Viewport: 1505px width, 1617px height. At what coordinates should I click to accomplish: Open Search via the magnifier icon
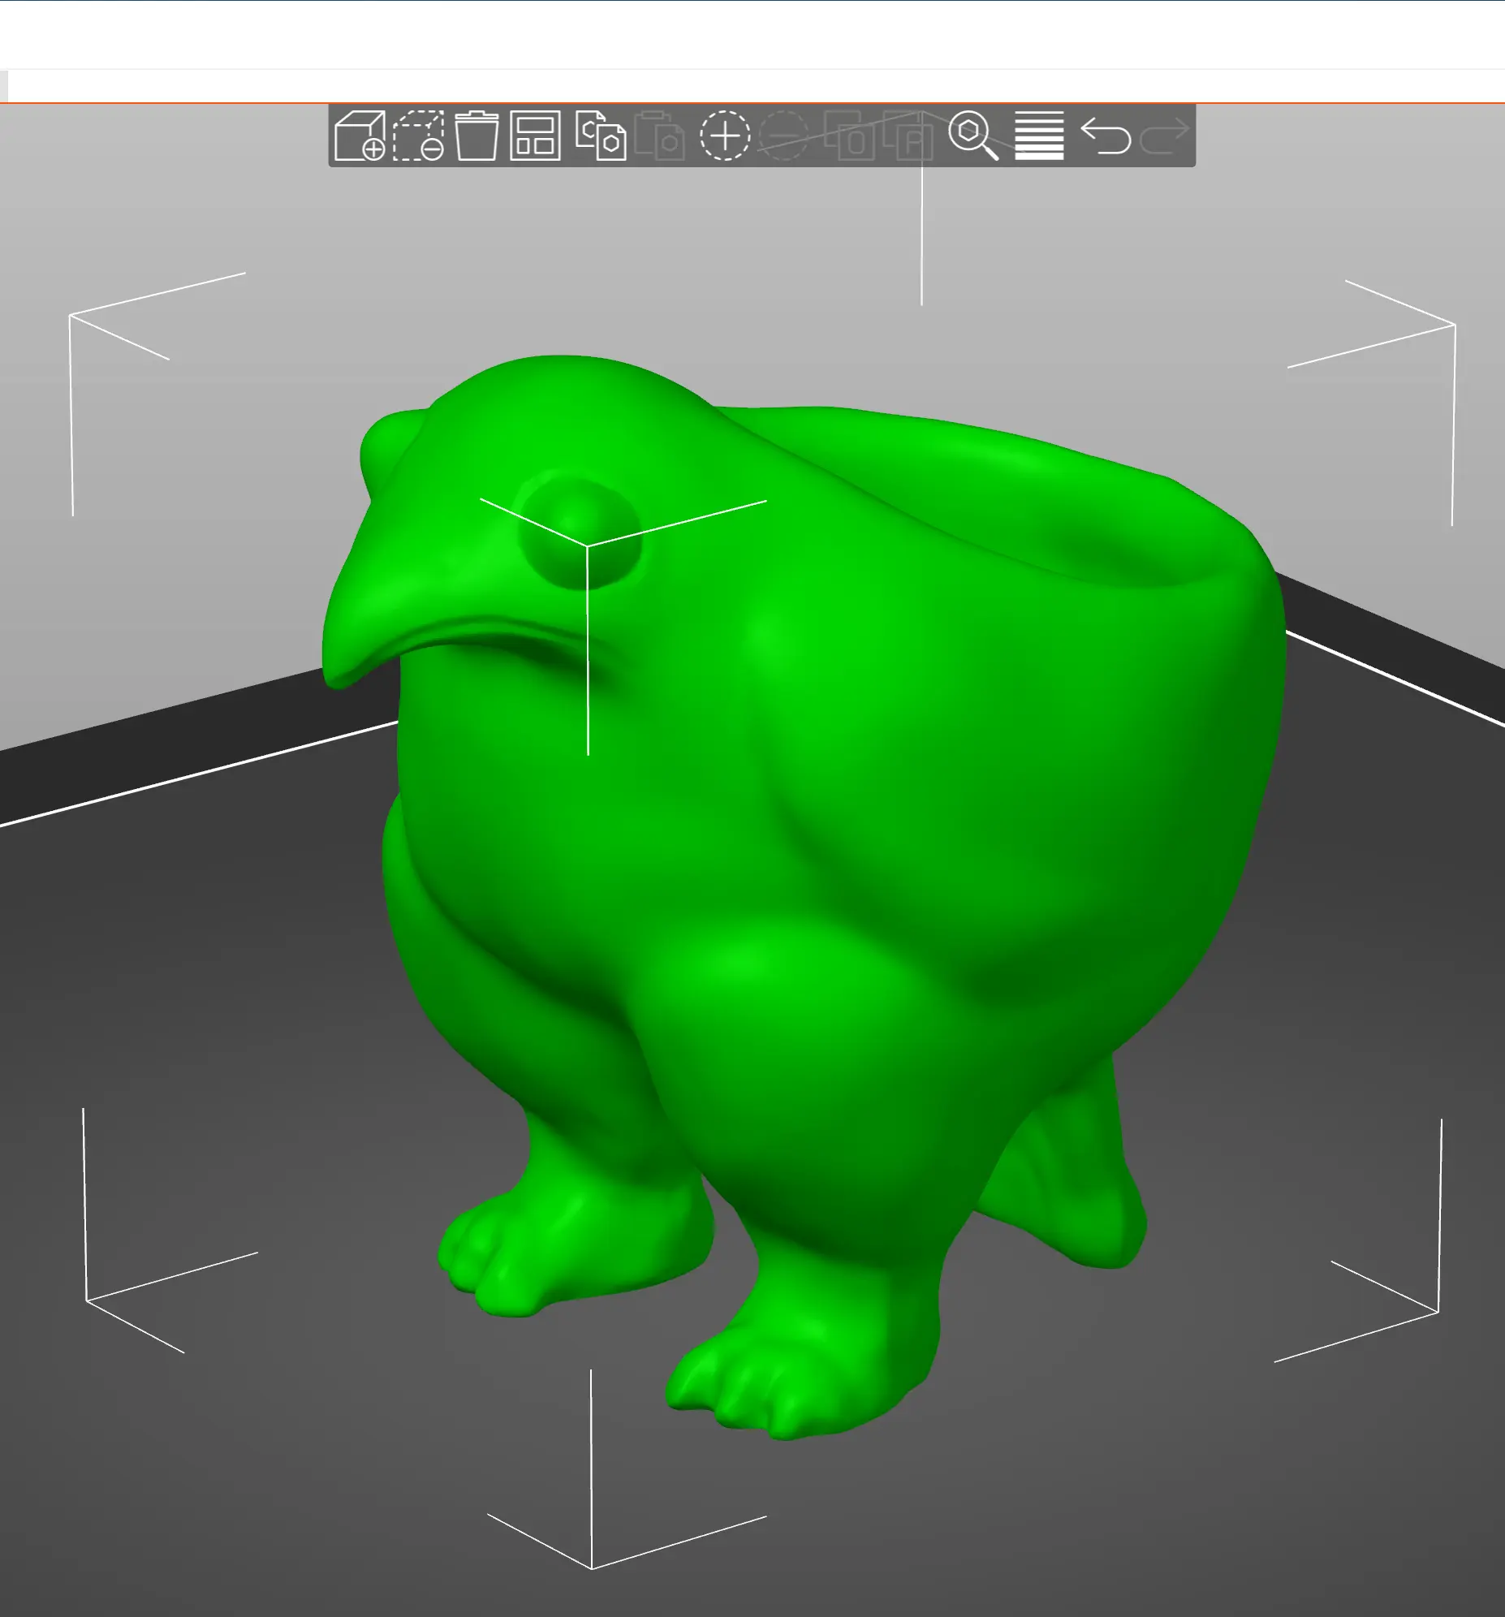974,136
